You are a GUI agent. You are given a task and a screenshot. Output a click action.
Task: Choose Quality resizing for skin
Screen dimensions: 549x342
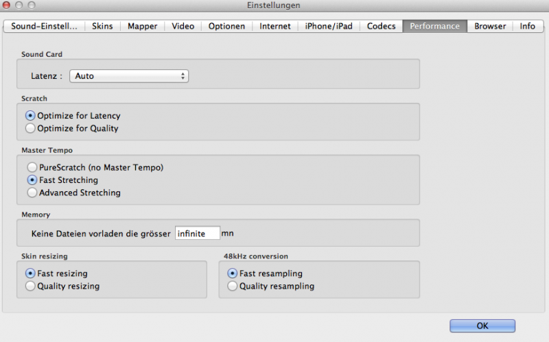coord(30,286)
